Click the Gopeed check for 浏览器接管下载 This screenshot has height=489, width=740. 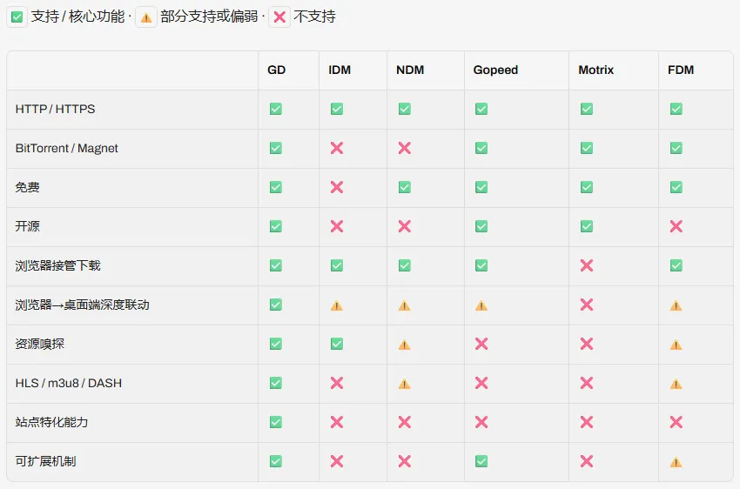coord(481,265)
